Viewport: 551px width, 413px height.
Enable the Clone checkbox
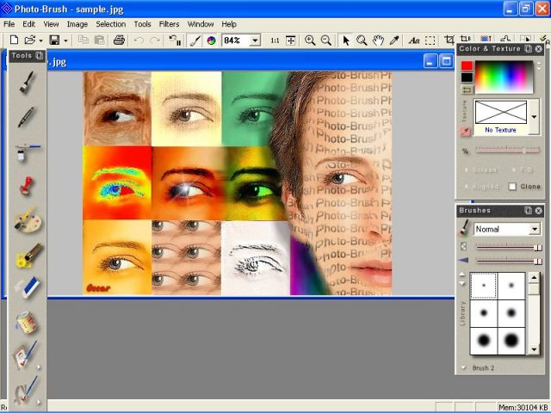coord(513,187)
